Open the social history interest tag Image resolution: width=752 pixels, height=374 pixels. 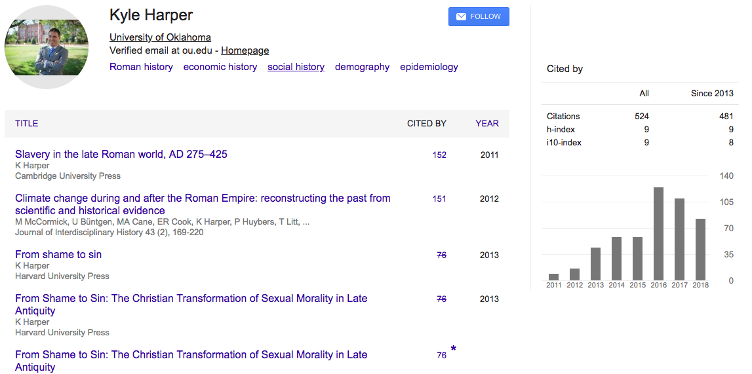tap(296, 67)
